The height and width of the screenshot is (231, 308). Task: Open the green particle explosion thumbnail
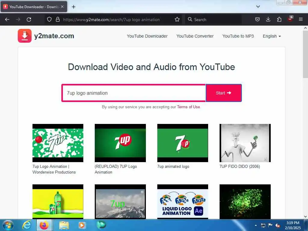(245, 202)
